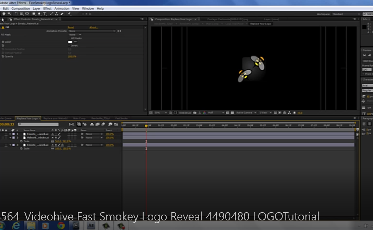The height and width of the screenshot is (230, 373).
Task: Select the Zoom magnifier tool
Action: [x=10, y=14]
